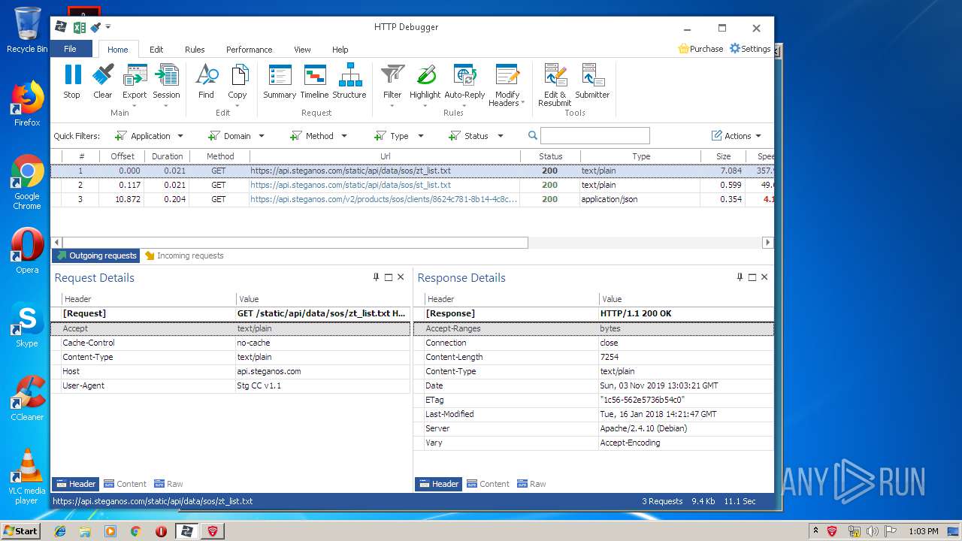Click the Internet Explorer taskbar icon
Image resolution: width=962 pixels, height=541 pixels.
pos(60,531)
